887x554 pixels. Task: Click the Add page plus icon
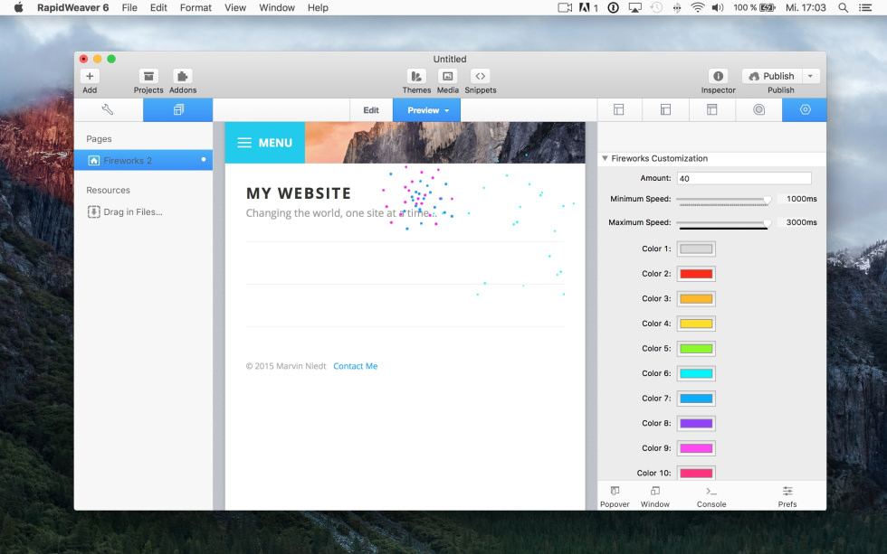[90, 76]
